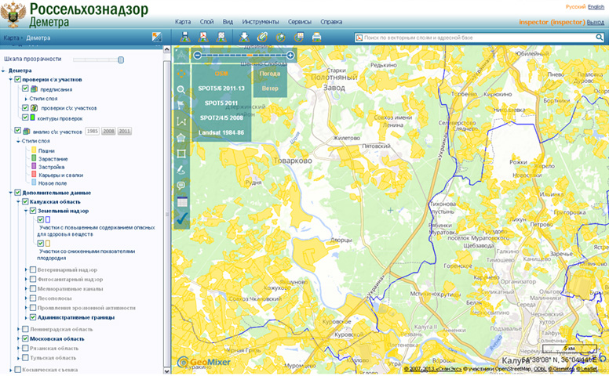Click the transparency scale slider handle

coord(121,60)
